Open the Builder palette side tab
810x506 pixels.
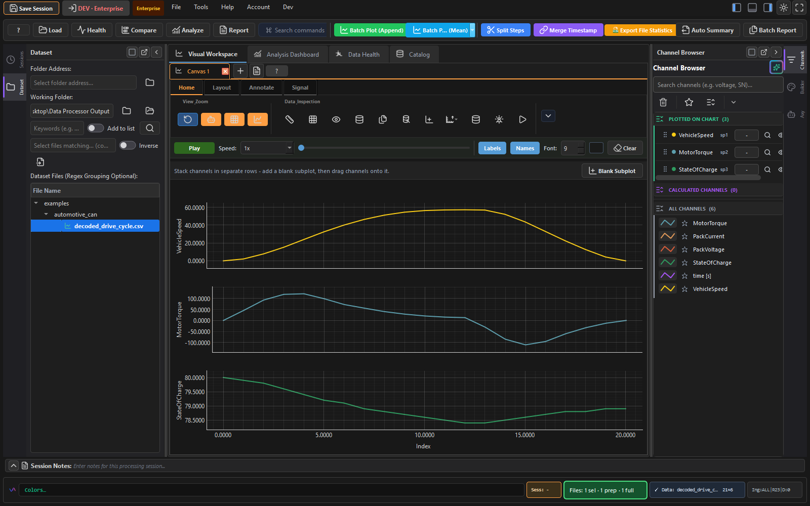(792, 87)
